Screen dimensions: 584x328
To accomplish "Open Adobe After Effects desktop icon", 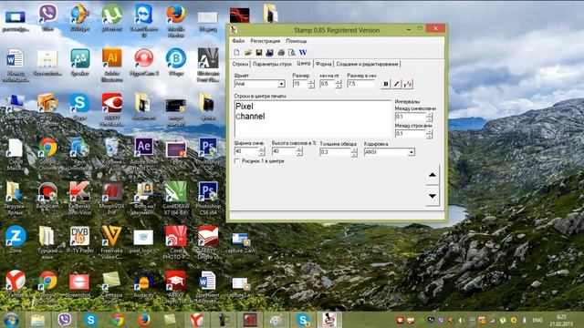I will pyautogui.click(x=144, y=154).
